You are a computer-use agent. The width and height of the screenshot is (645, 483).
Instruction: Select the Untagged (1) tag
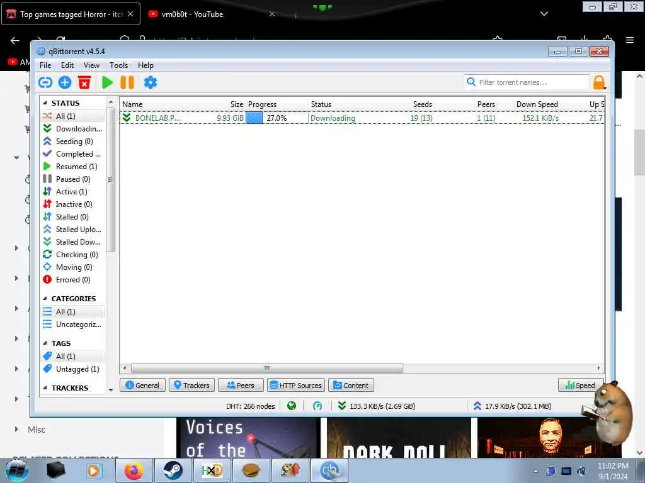(x=73, y=369)
